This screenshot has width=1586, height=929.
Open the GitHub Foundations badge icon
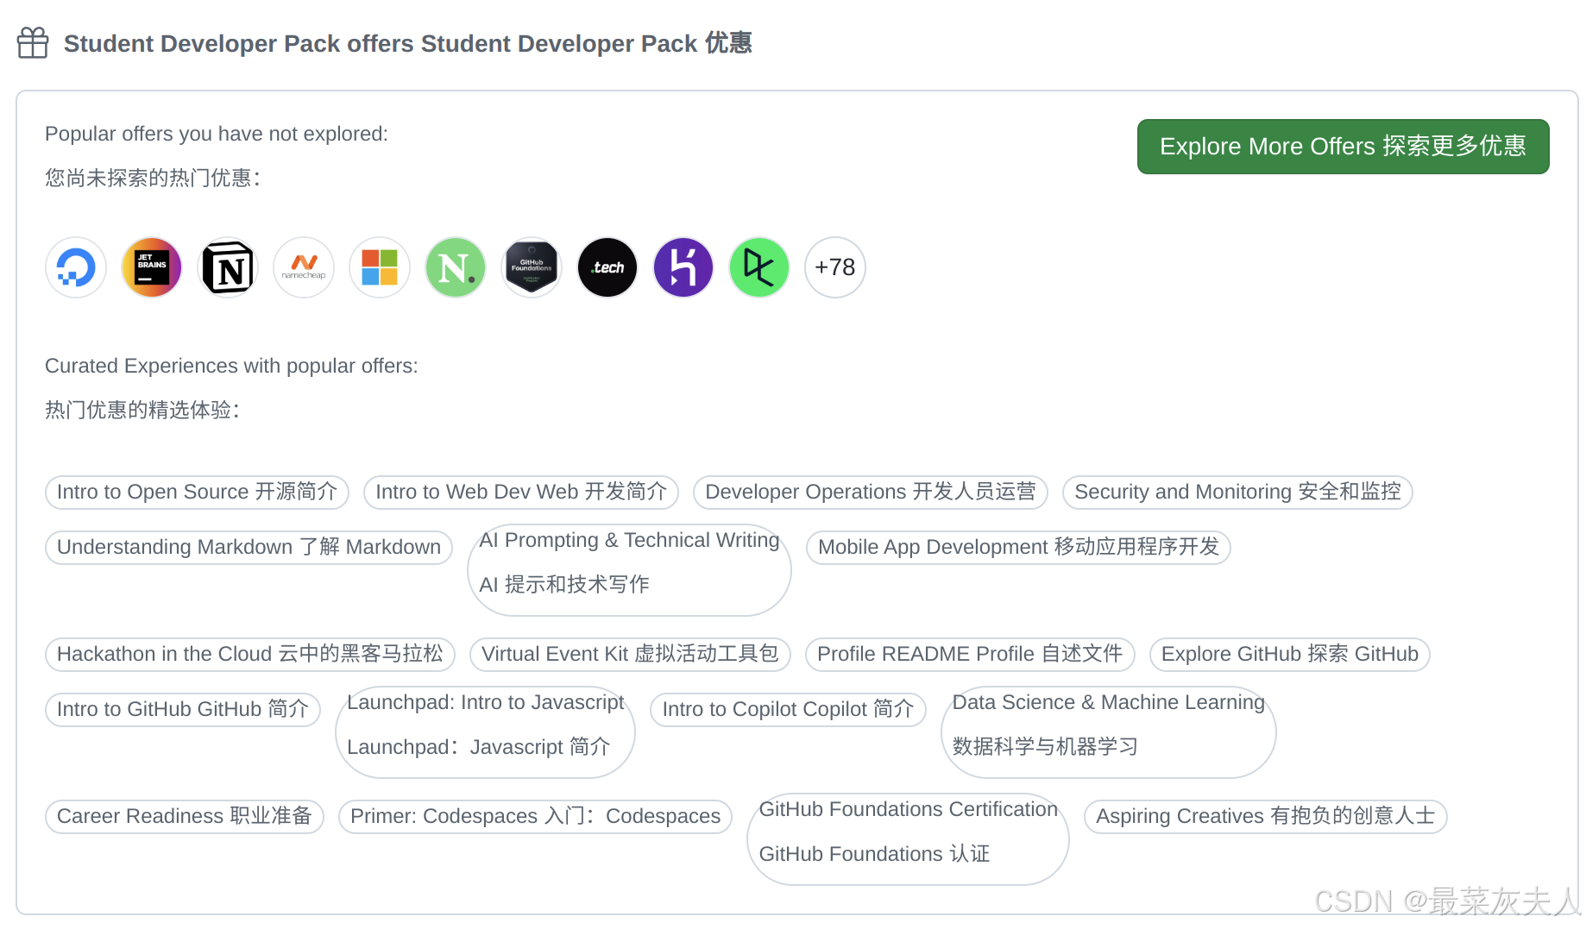(x=532, y=267)
